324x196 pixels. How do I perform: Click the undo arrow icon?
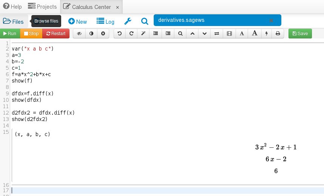pos(120,34)
